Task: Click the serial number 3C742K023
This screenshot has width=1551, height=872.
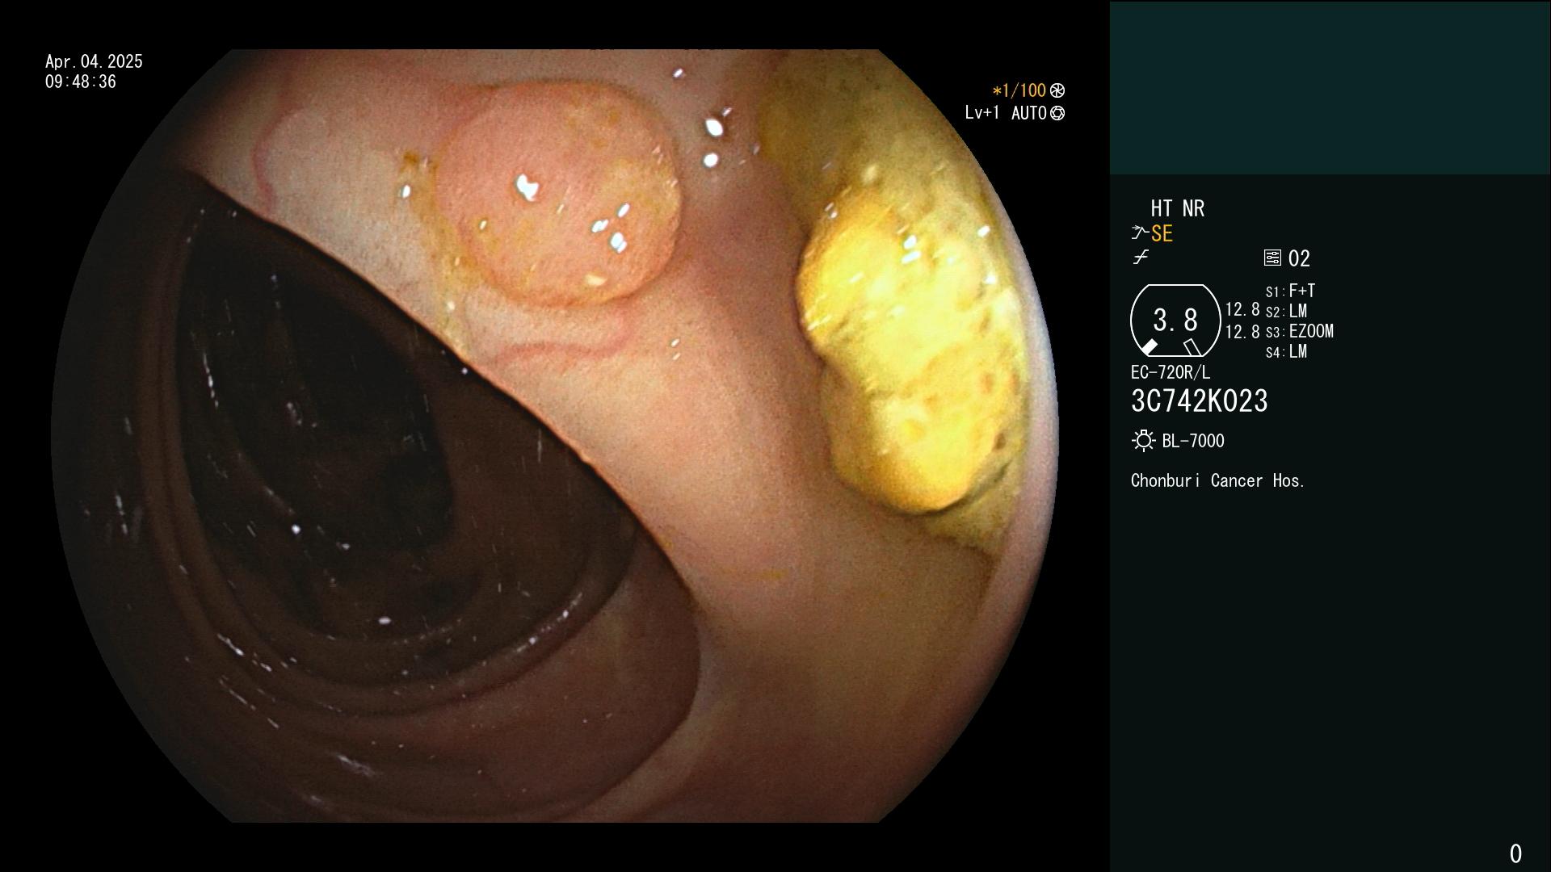Action: [1200, 400]
